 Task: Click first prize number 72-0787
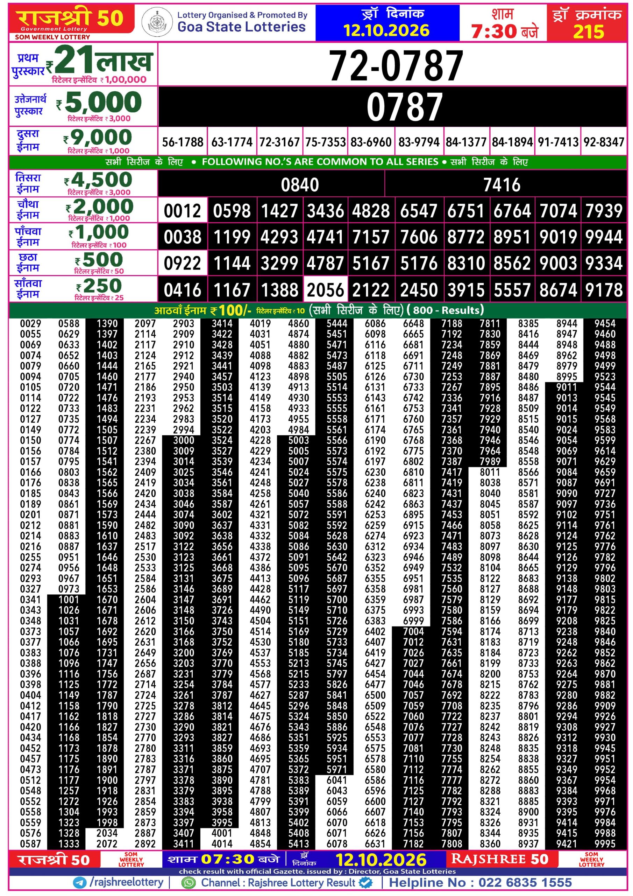[396, 65]
